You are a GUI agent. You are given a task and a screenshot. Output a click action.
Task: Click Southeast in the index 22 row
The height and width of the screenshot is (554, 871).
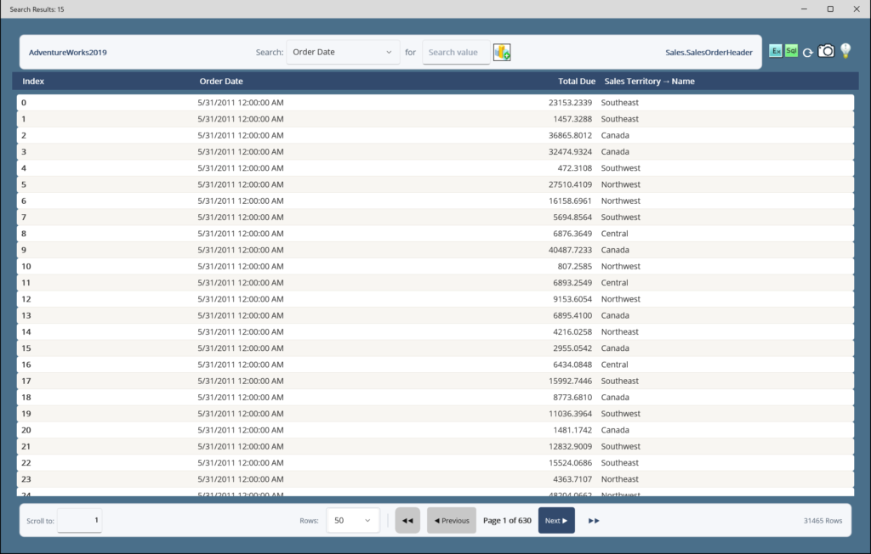619,463
